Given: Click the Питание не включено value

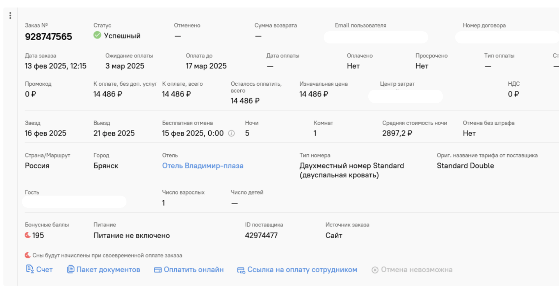Looking at the screenshot, I should 131,235.
